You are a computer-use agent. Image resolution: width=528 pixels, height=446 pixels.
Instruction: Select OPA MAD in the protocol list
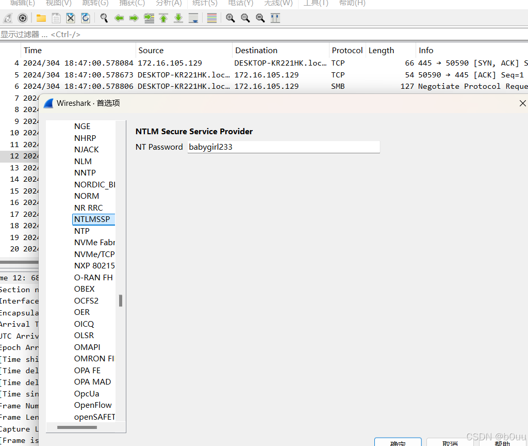(x=92, y=382)
